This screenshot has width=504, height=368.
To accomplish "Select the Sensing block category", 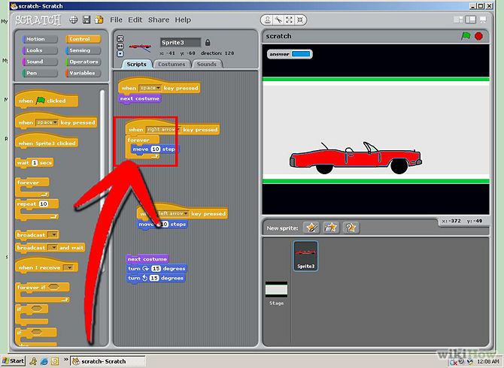I will pos(83,50).
